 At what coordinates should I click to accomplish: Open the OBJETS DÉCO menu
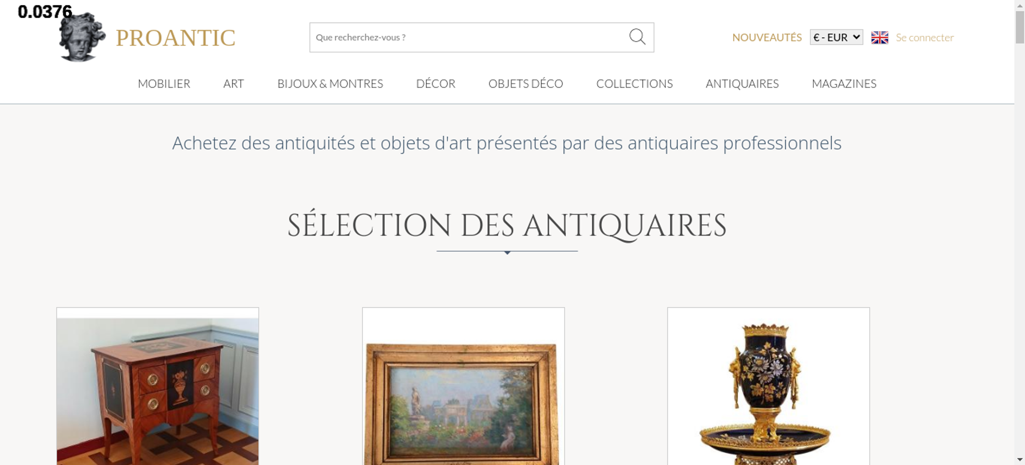526,83
